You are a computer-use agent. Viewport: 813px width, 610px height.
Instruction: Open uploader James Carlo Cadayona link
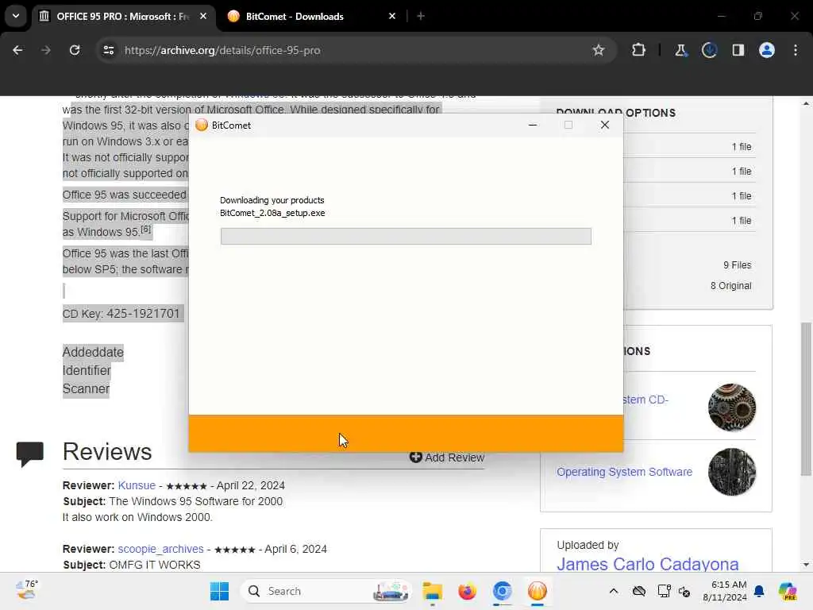648,564
